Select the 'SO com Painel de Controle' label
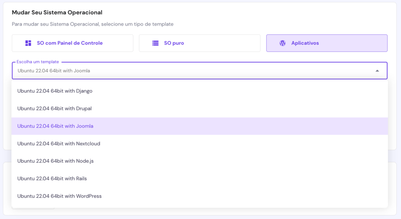The width and height of the screenshot is (401, 219). click(70, 43)
